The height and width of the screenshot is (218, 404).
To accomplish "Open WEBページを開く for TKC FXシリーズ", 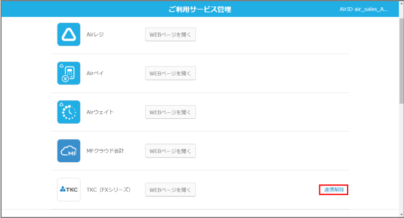I will (170, 190).
